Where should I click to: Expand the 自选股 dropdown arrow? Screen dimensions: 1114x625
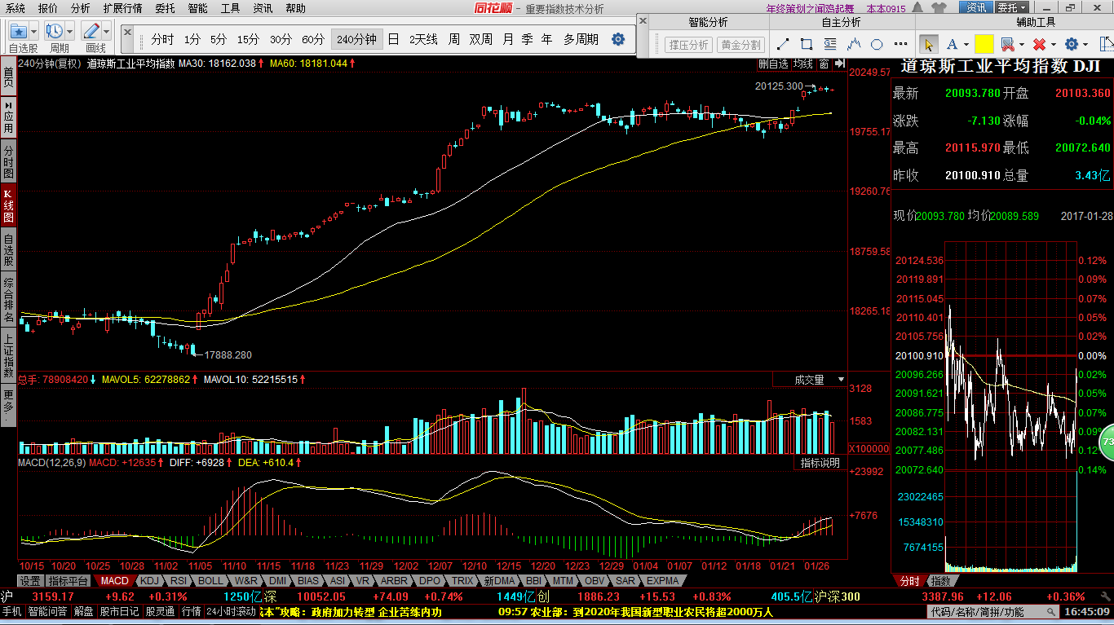tap(34, 32)
